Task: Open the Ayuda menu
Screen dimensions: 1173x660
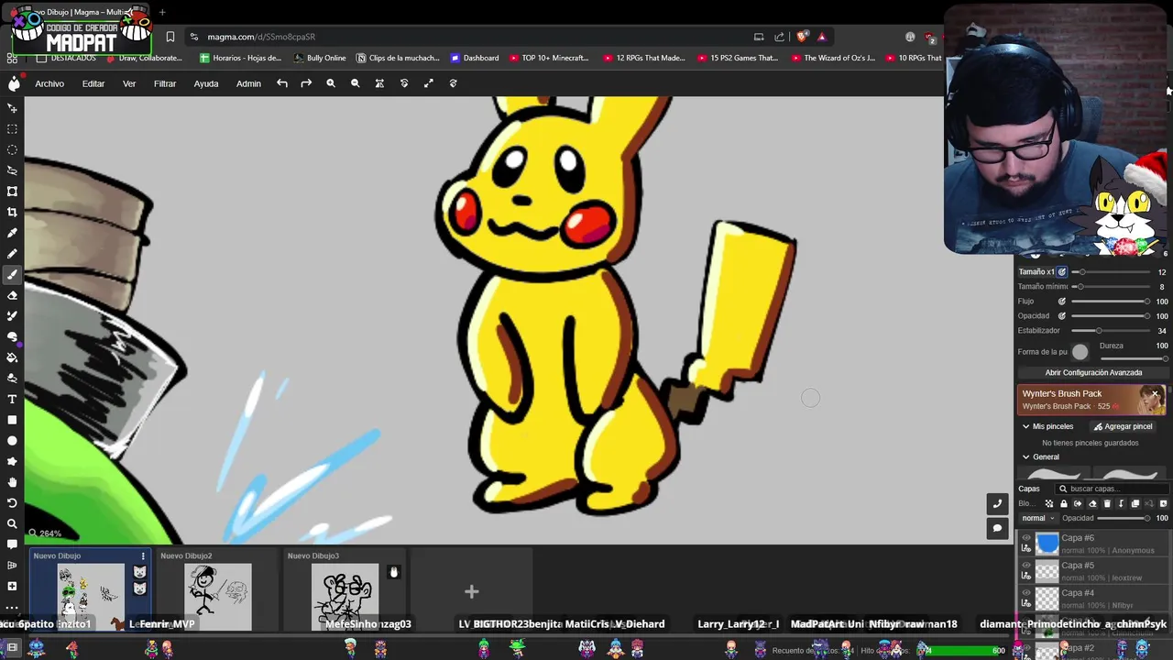Action: click(x=206, y=83)
